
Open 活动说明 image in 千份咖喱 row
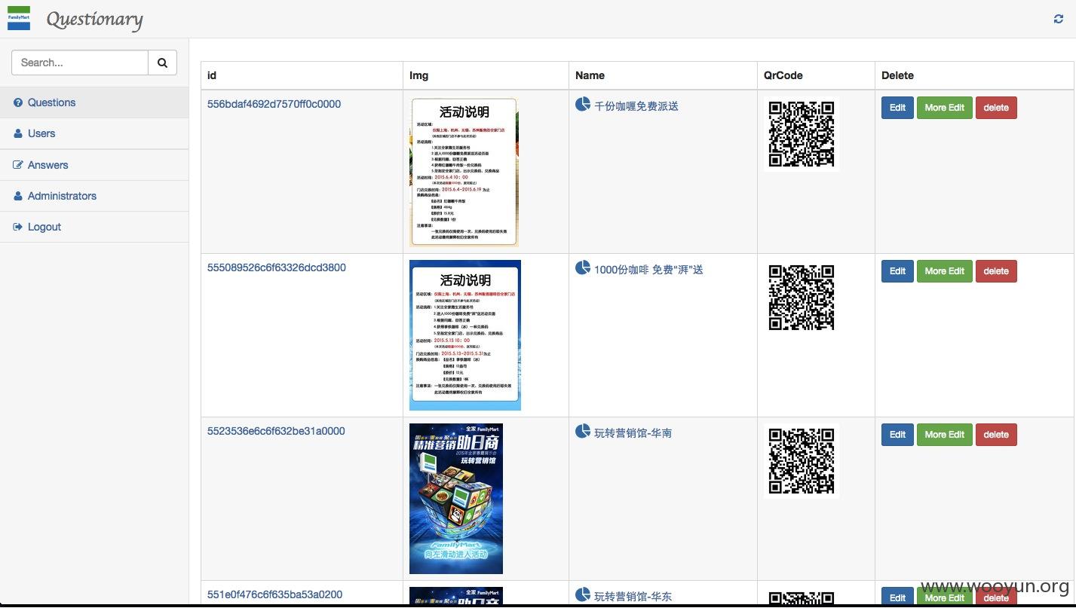coord(464,172)
